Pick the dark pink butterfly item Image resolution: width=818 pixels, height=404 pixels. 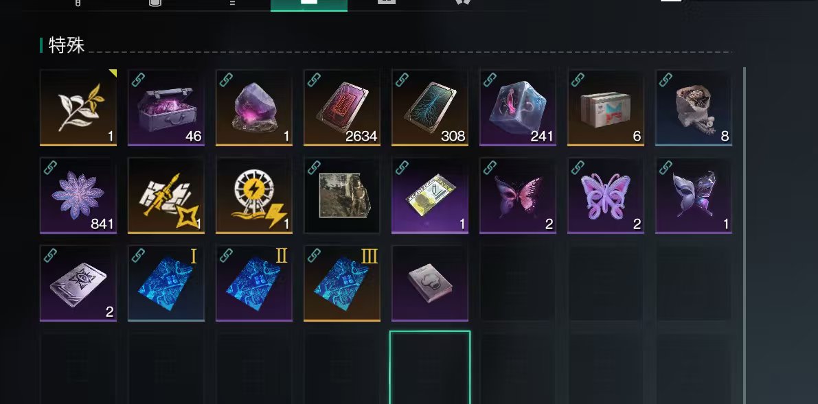click(x=518, y=195)
